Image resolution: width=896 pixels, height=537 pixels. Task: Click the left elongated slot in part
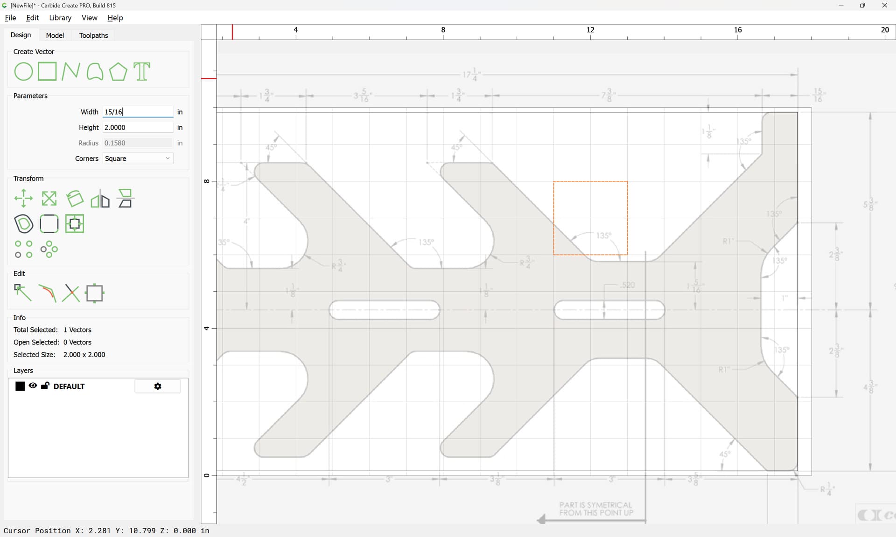tap(385, 310)
